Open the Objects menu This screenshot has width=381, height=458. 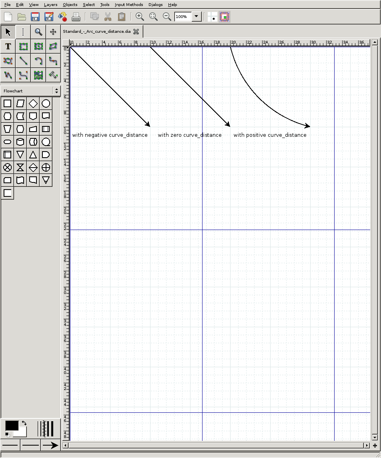coord(70,5)
